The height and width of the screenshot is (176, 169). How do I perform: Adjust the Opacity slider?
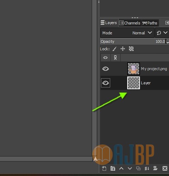tap(133, 41)
